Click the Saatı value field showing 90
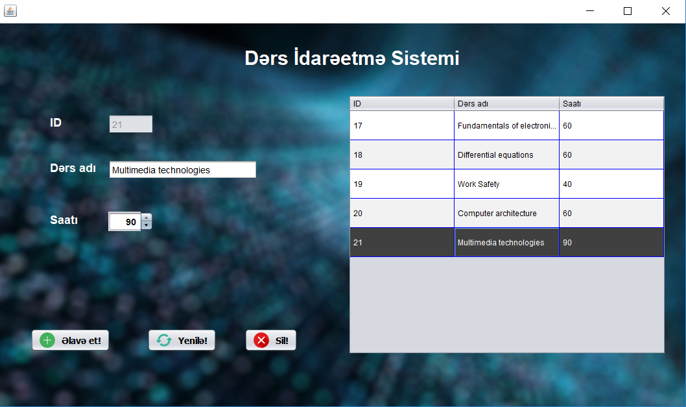The height and width of the screenshot is (407, 686). tap(125, 221)
